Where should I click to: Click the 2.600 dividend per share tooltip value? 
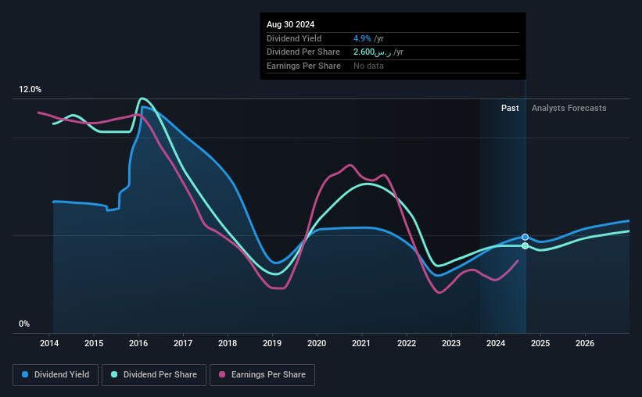point(372,52)
